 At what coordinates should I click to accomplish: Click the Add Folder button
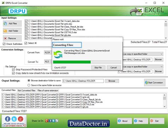pos(12,31)
